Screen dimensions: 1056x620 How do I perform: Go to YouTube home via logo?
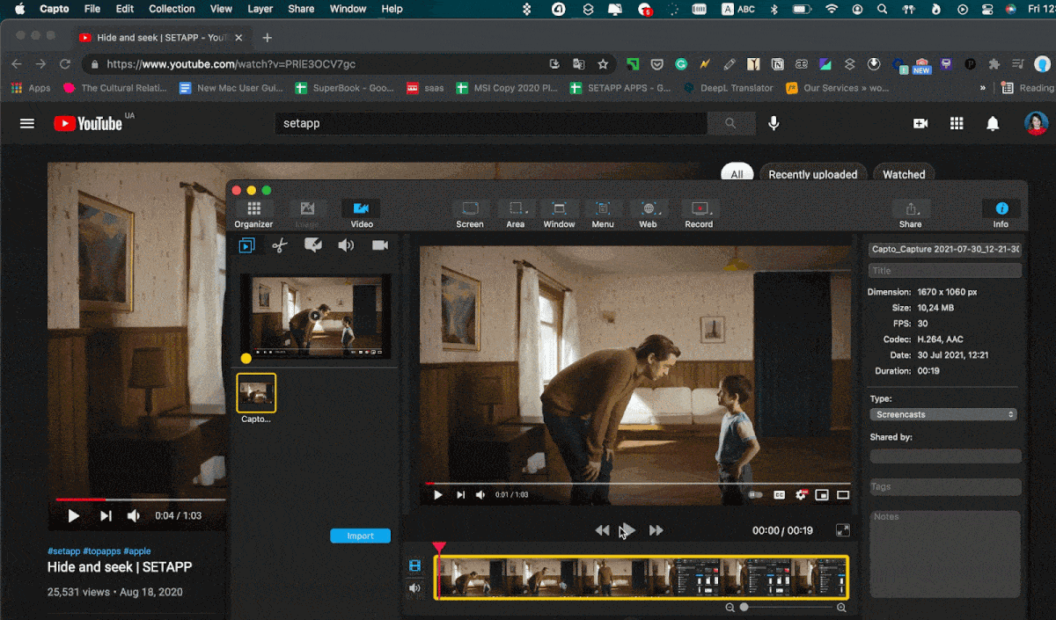tap(88, 124)
